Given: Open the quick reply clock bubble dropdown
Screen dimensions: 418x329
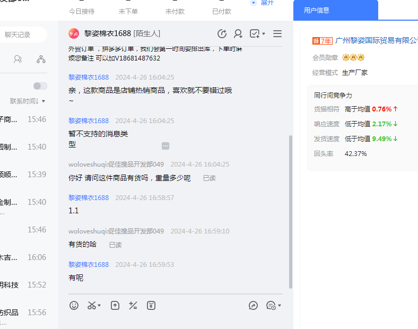Looking at the screenshot, I should [273, 305].
